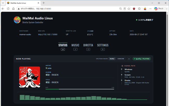Switch to the STATUS tab
This screenshot has width=169, height=106.
pos(63,45)
